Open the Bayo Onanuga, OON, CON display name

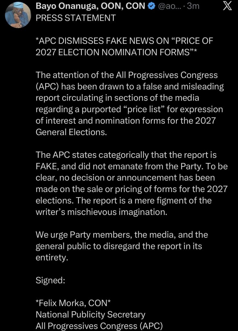(90, 6)
